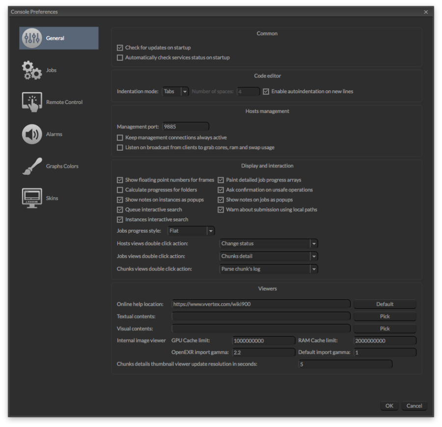Open the Chunks views double click action dropdown
The image size is (442, 427).
pos(314,268)
